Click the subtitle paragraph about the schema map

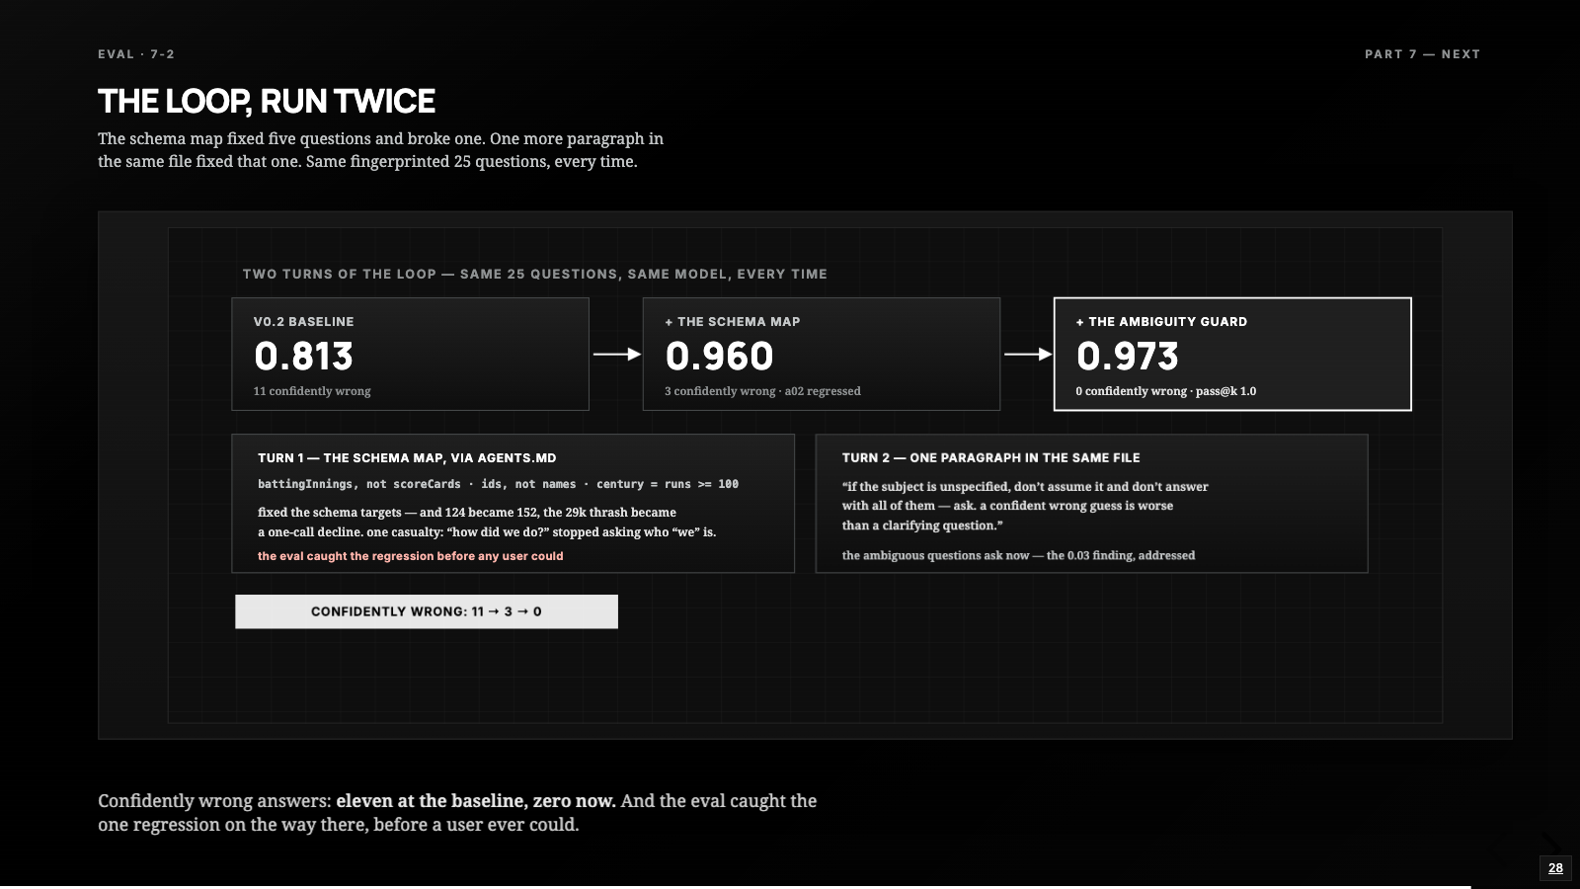(x=380, y=150)
